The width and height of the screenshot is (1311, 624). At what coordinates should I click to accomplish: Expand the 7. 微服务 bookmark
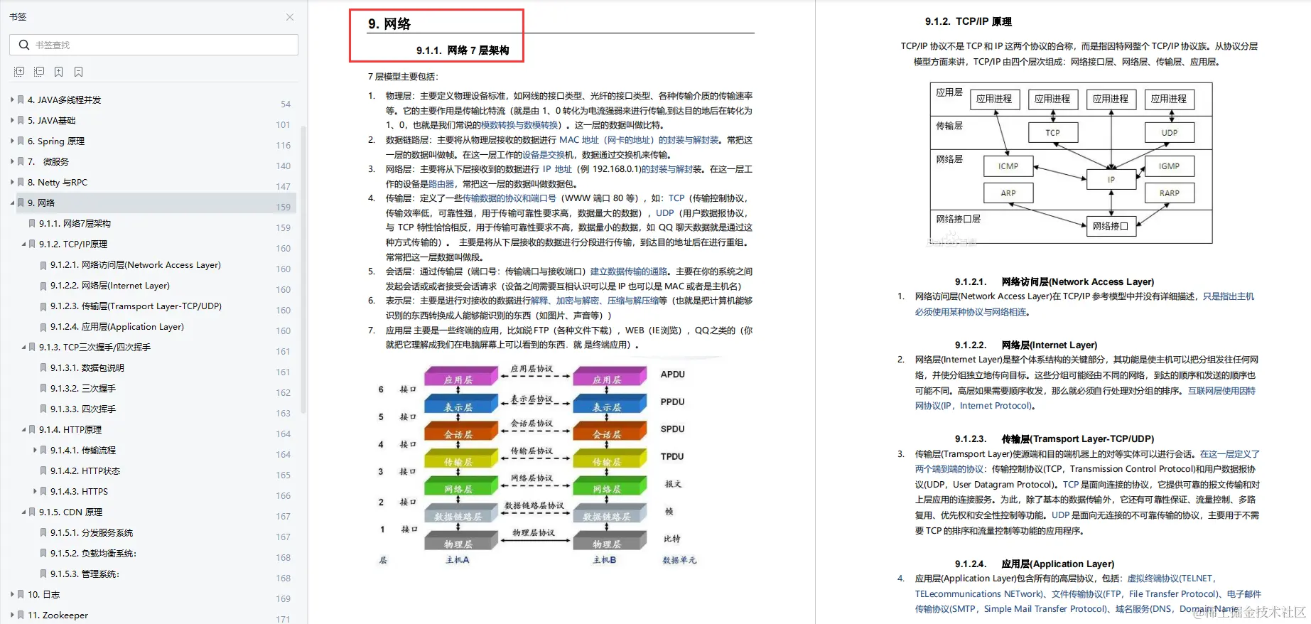point(12,161)
